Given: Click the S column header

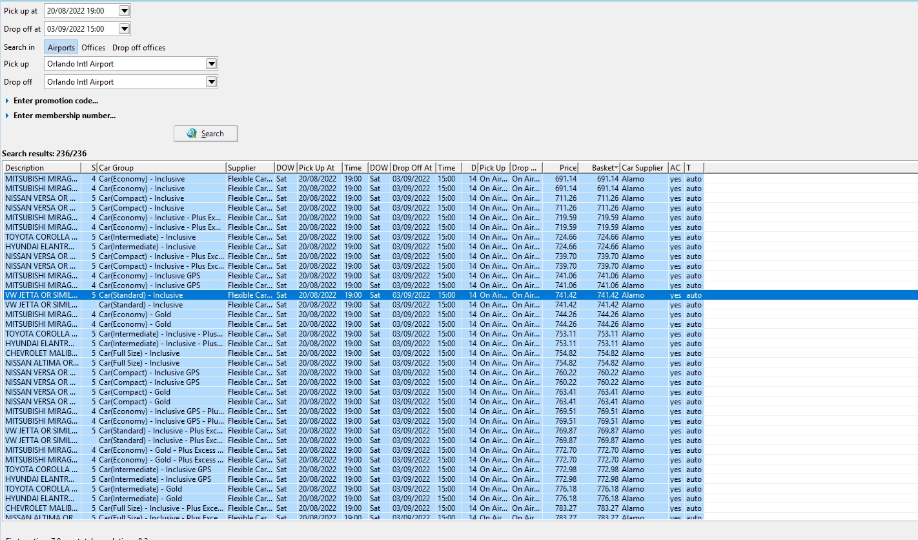Looking at the screenshot, I should click(x=90, y=168).
